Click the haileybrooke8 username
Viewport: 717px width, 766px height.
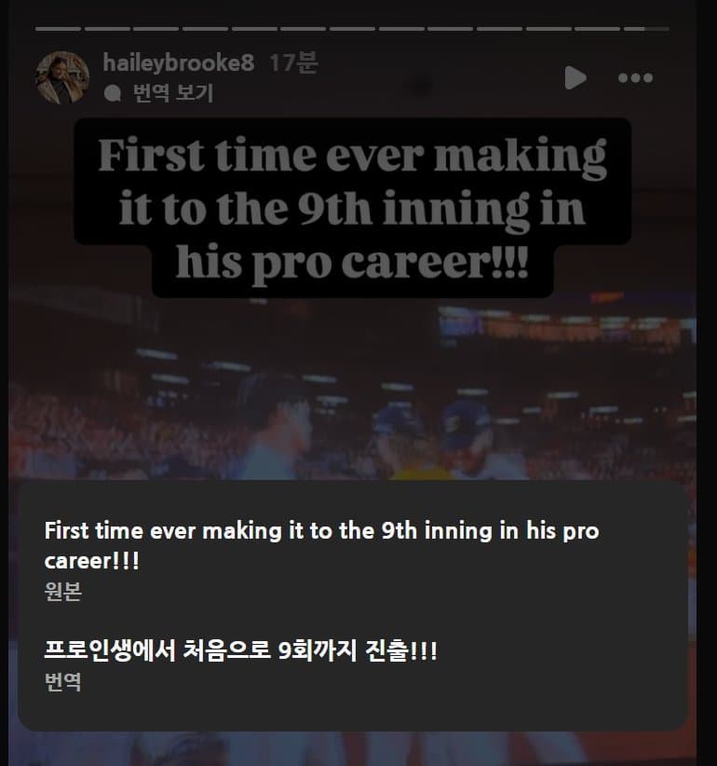[178, 62]
